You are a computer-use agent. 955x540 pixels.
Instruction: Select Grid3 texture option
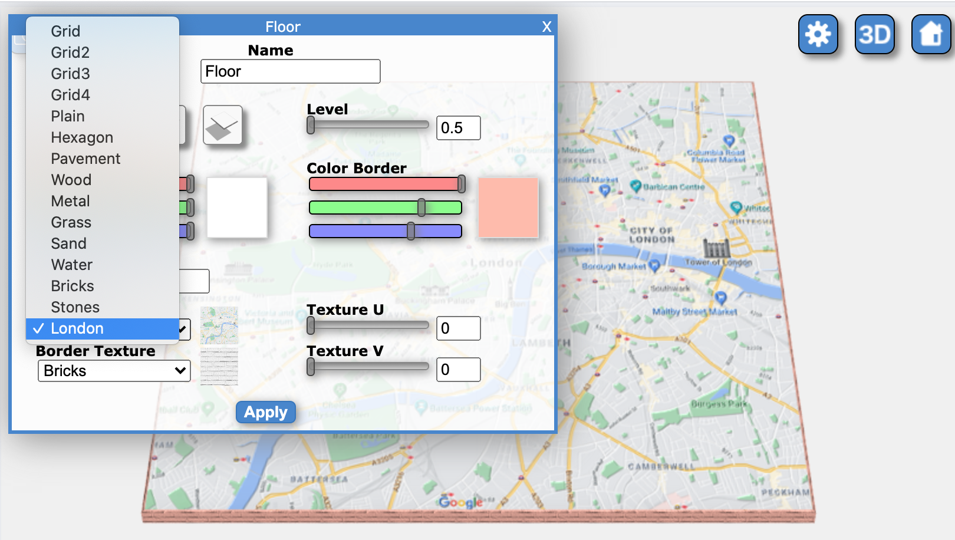coord(103,74)
